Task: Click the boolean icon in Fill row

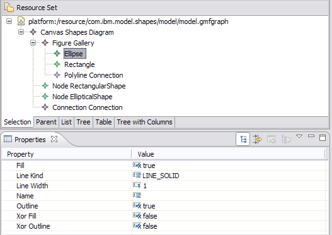Action: click(137, 165)
